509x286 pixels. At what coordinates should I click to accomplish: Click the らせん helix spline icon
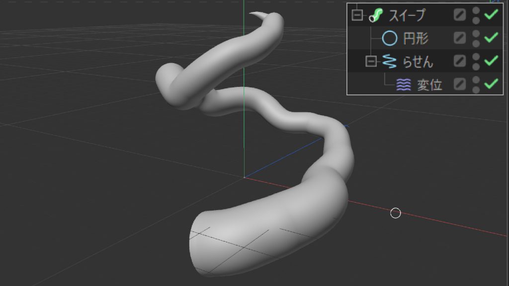point(389,61)
